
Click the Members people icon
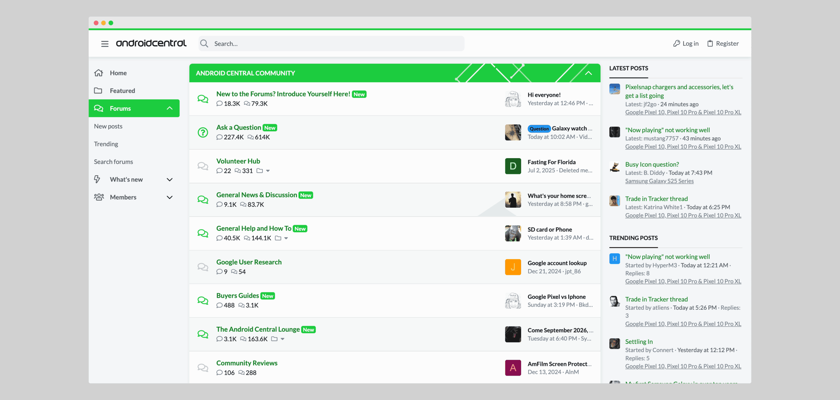[x=99, y=197]
